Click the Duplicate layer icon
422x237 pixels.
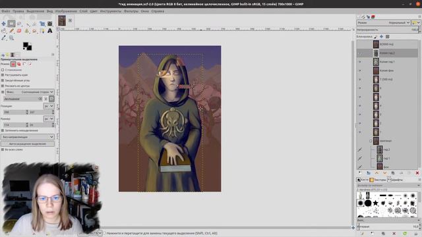(x=393, y=173)
